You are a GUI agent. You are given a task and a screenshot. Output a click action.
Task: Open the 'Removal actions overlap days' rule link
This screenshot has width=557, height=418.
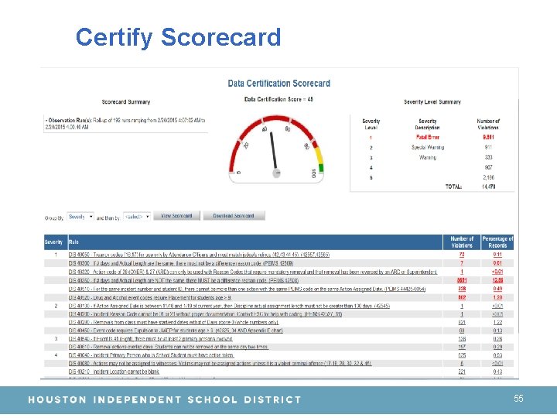pos(169,347)
